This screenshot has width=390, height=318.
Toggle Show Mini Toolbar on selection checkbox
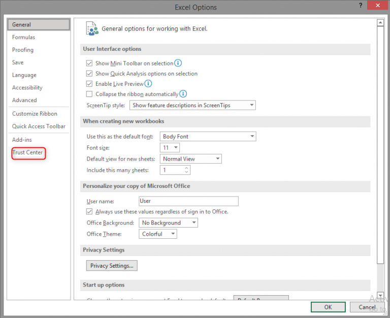90,63
